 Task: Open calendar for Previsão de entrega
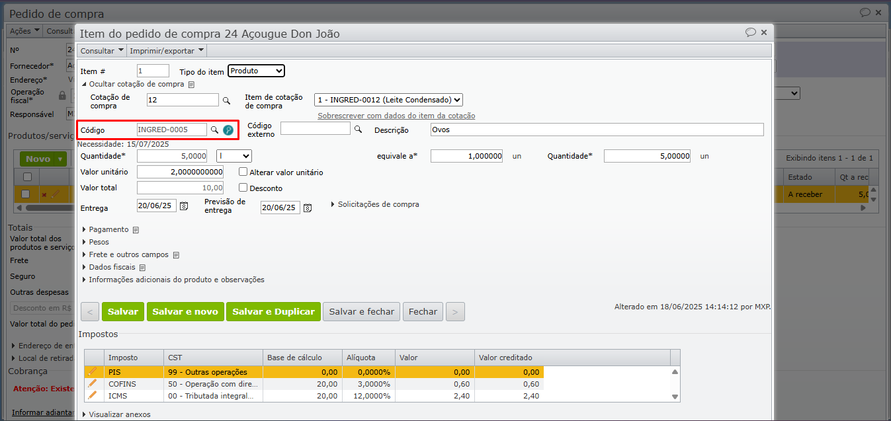(308, 208)
